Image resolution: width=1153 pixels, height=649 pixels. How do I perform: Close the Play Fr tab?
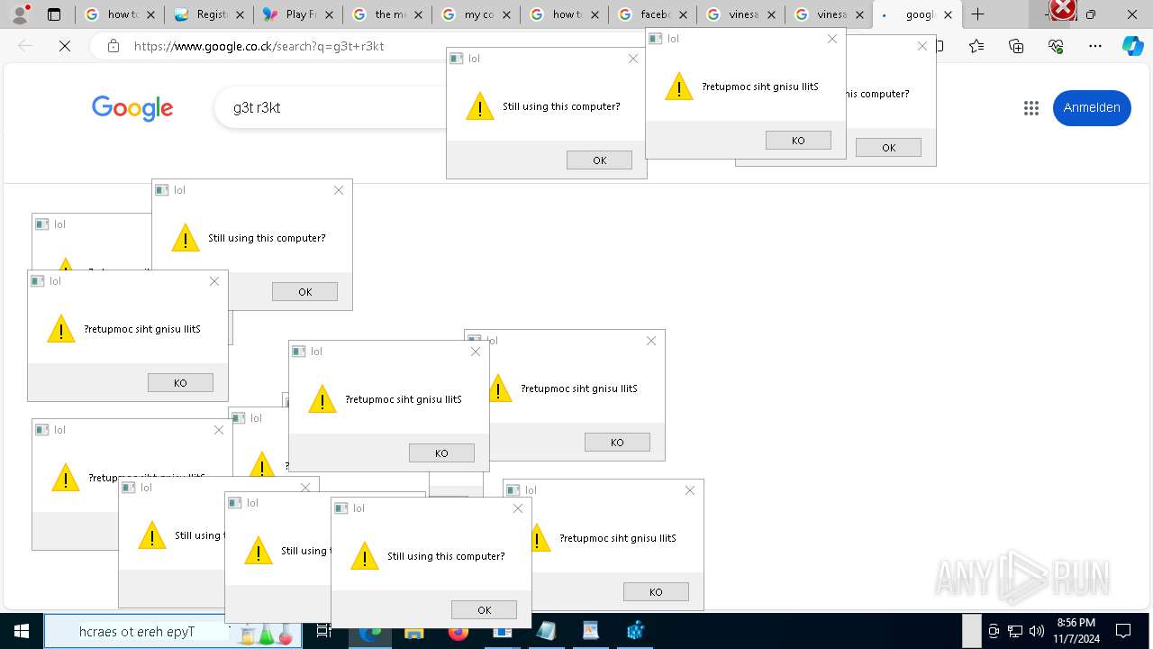coord(329,14)
